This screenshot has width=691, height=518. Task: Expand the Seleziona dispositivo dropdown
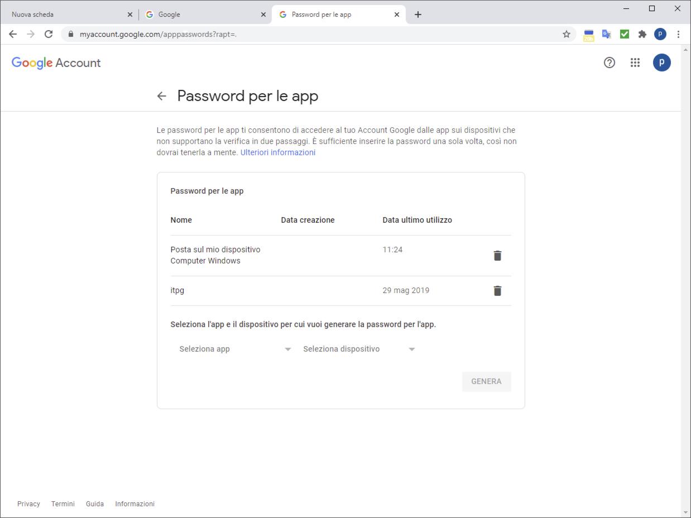tap(359, 349)
